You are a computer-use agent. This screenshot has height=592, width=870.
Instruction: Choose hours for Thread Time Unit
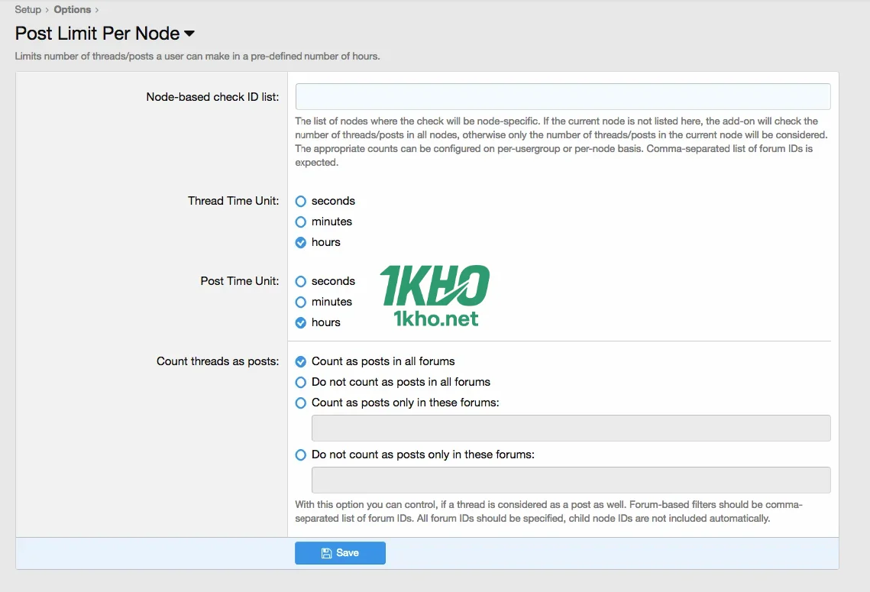pos(301,242)
